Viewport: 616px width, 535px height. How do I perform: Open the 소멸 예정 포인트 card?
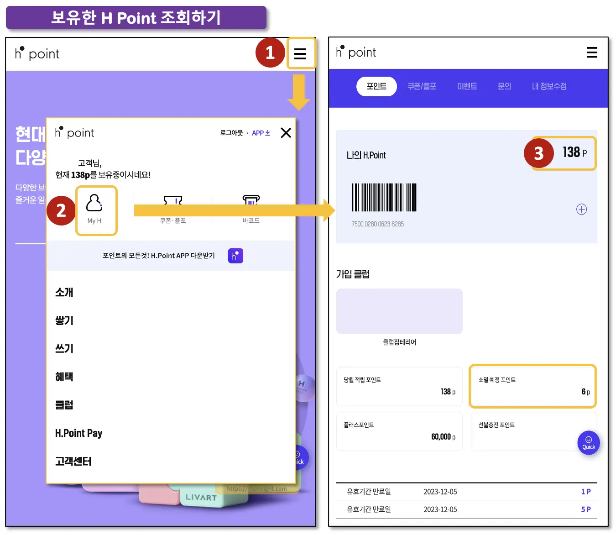point(532,386)
